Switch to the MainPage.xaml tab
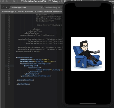This screenshot has width=114, height=108. pyautogui.click(x=19, y=8)
